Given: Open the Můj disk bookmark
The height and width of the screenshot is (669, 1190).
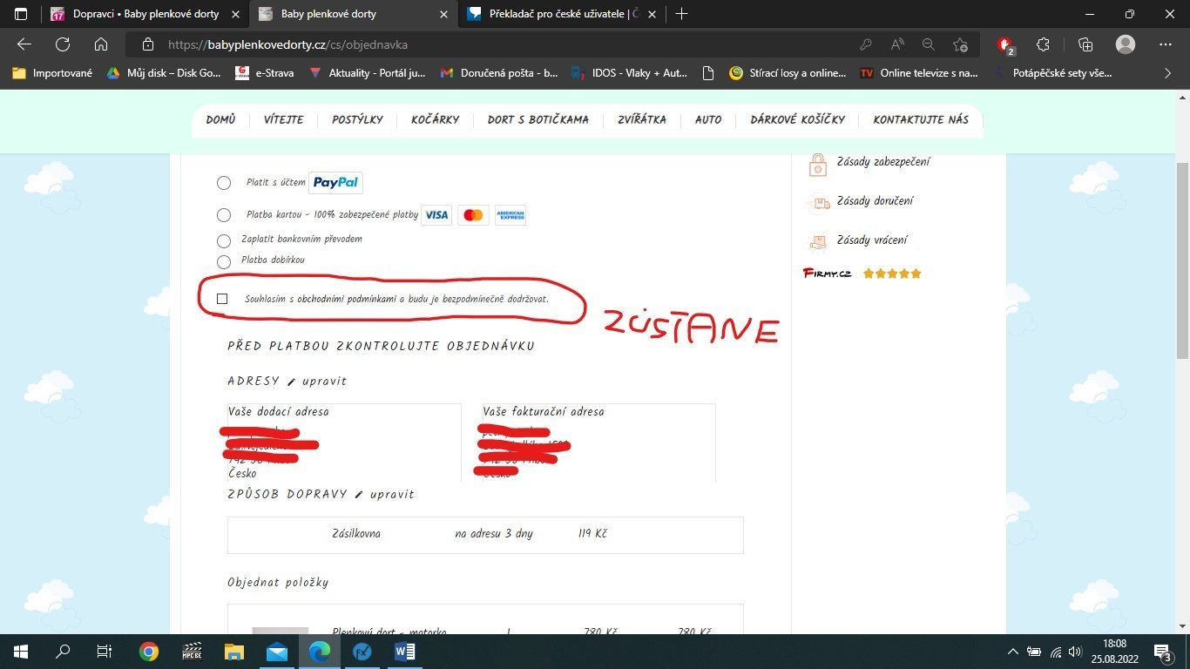Looking at the screenshot, I should pyautogui.click(x=163, y=73).
